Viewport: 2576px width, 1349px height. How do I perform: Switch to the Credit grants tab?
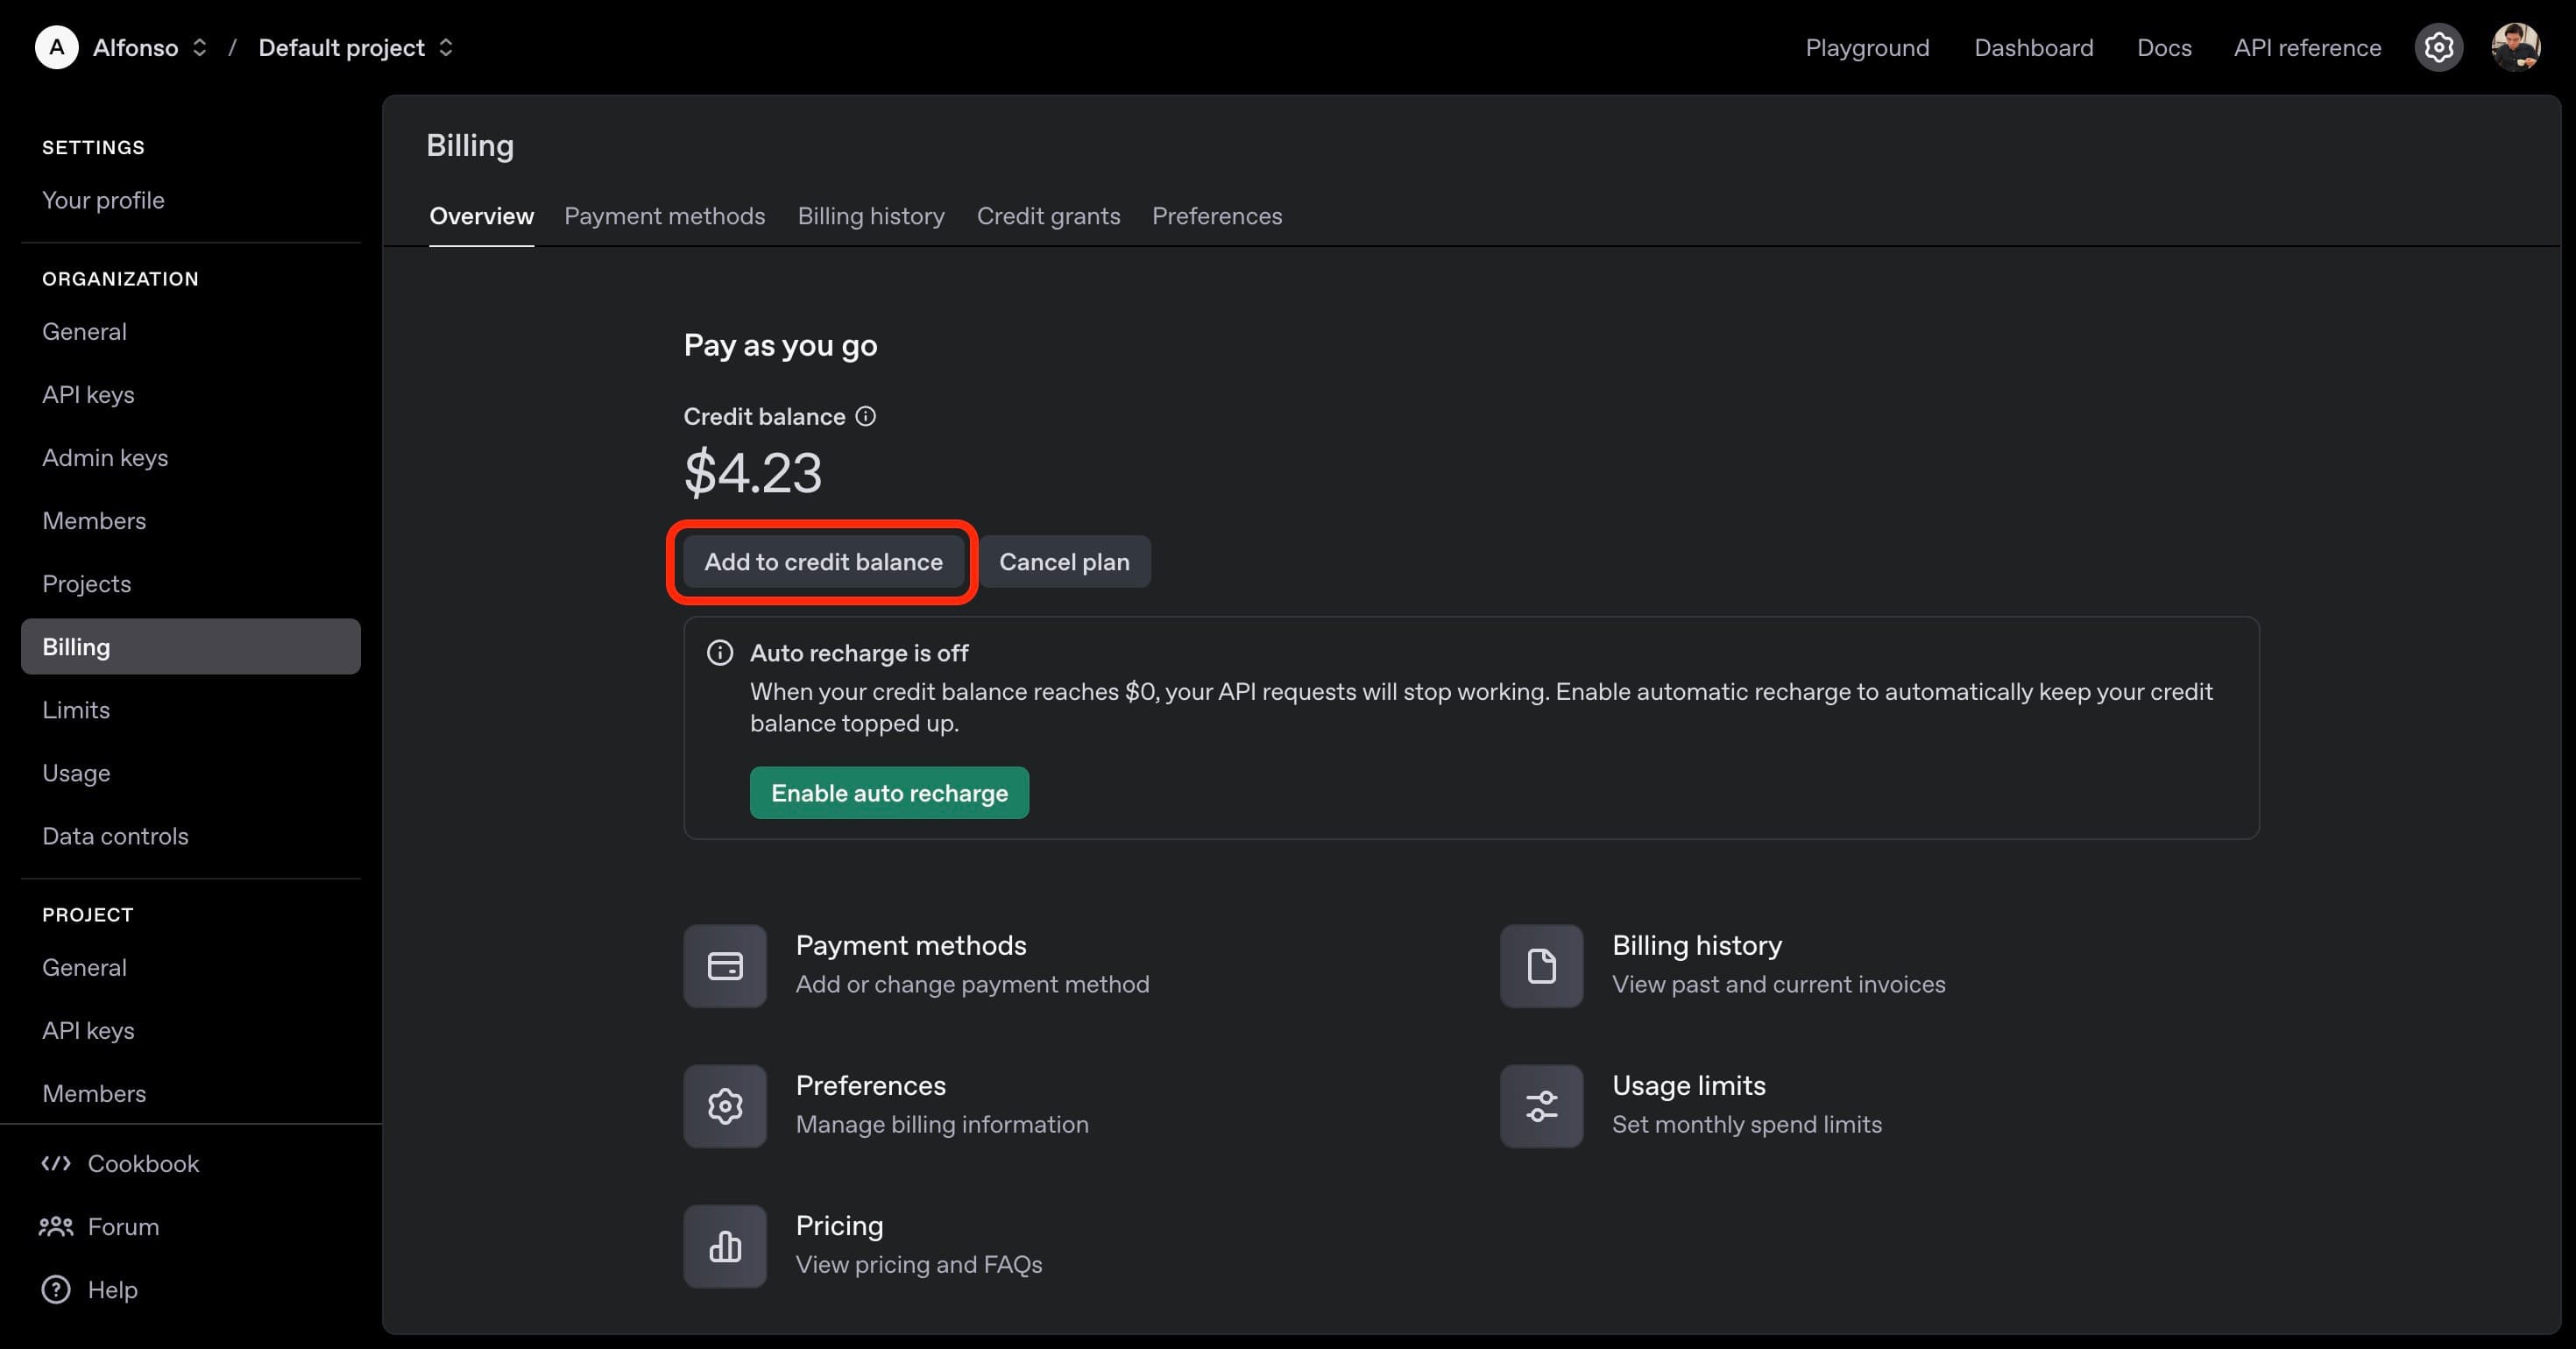(1048, 216)
